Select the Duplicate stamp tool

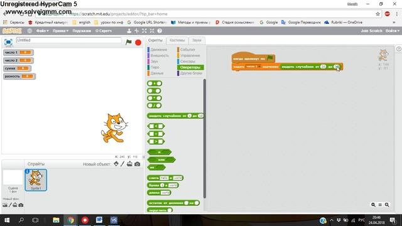pos(129,31)
